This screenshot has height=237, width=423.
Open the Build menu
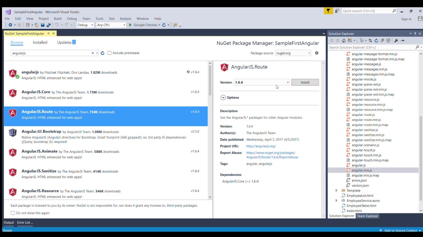click(x=58, y=19)
